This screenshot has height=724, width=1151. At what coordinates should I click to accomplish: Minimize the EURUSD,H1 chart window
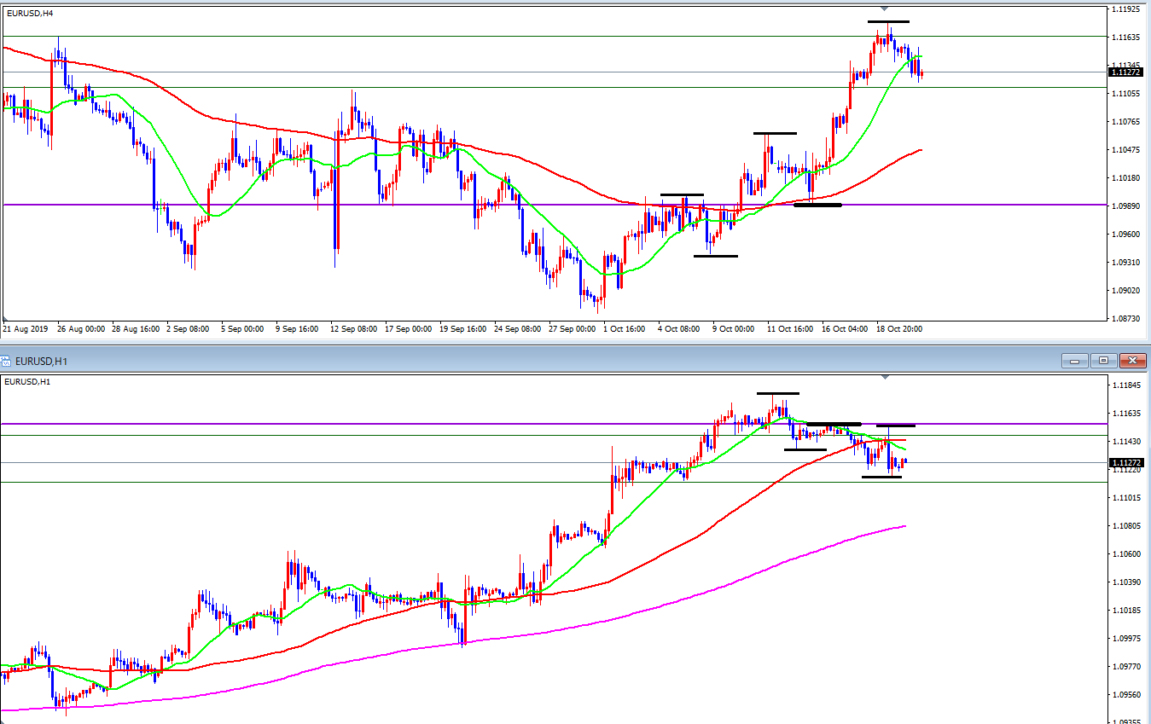pyautogui.click(x=1073, y=361)
